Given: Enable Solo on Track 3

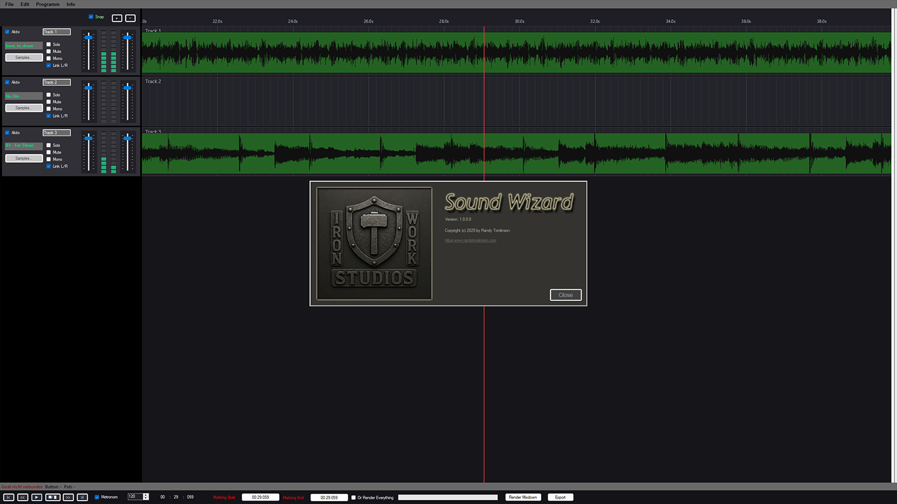Looking at the screenshot, I should click(49, 145).
